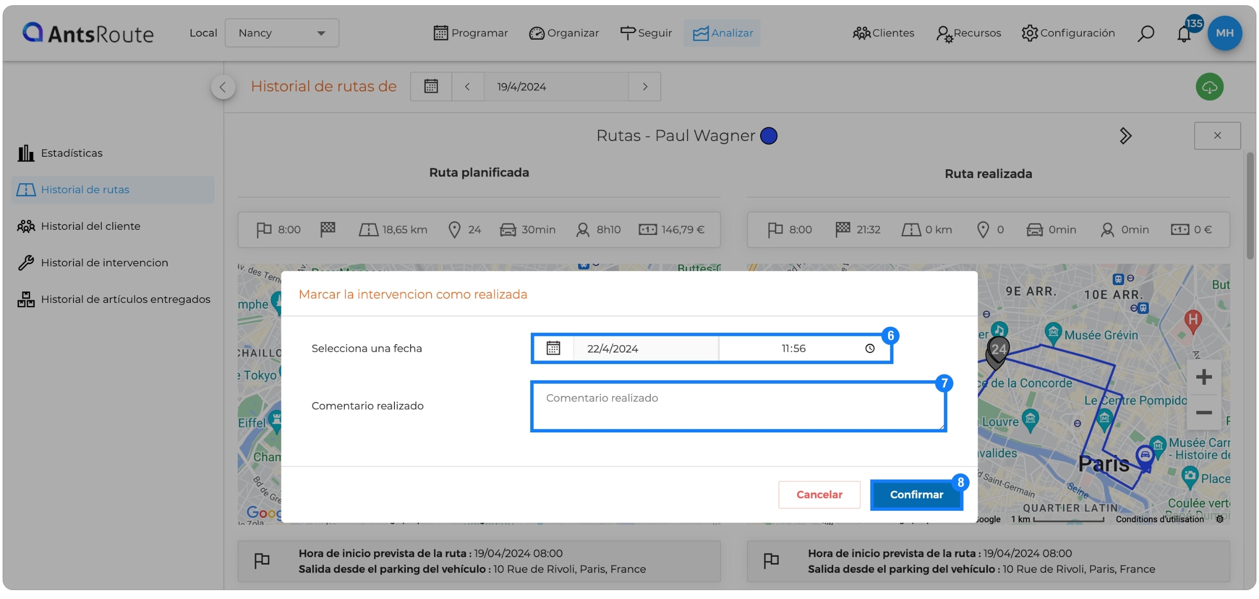Open the Seguir menu
Screen dimensions: 1259x599
(x=646, y=33)
